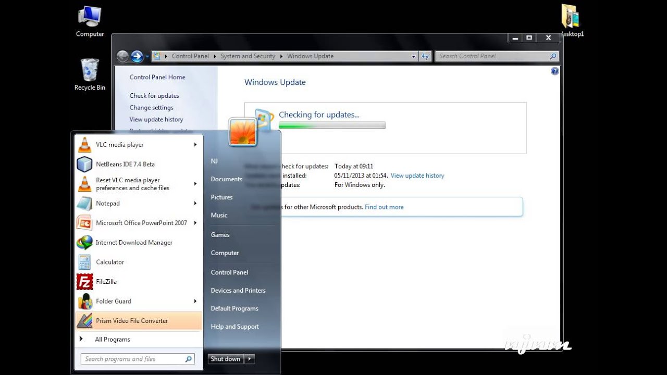Click Windows Update breadcrumb segment

click(310, 56)
